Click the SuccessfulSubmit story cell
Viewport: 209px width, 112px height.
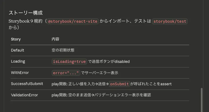click(x=27, y=84)
